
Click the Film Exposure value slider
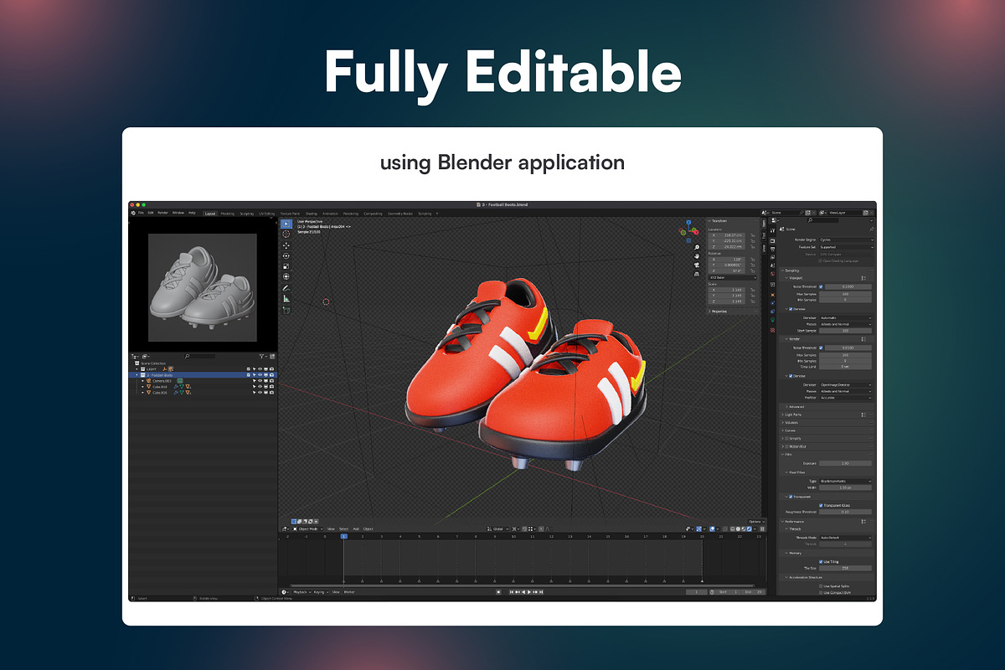coord(845,463)
